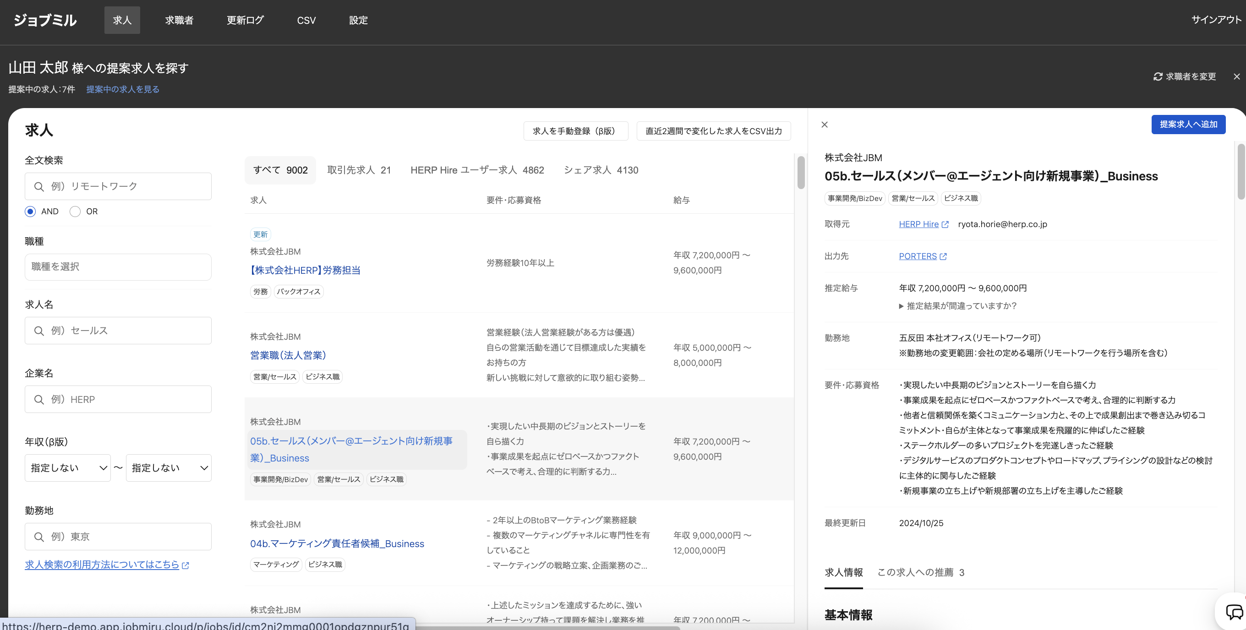Click the ジョブミル logo

[44, 20]
